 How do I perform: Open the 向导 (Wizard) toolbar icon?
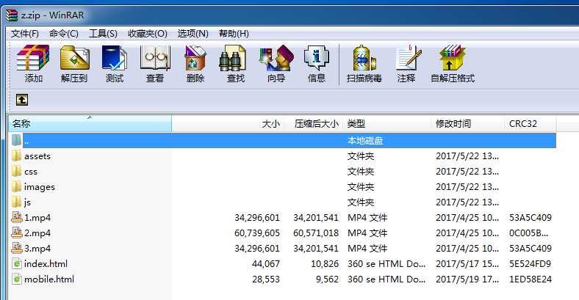pyautogui.click(x=276, y=58)
